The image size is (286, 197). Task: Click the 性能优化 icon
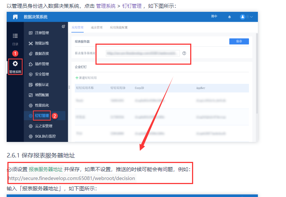[x=31, y=105]
